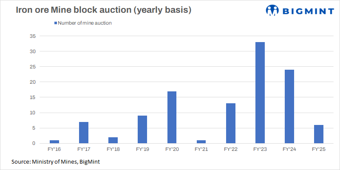Click the 35 value on the y-axis
340x170 pixels.
pyautogui.click(x=32, y=36)
